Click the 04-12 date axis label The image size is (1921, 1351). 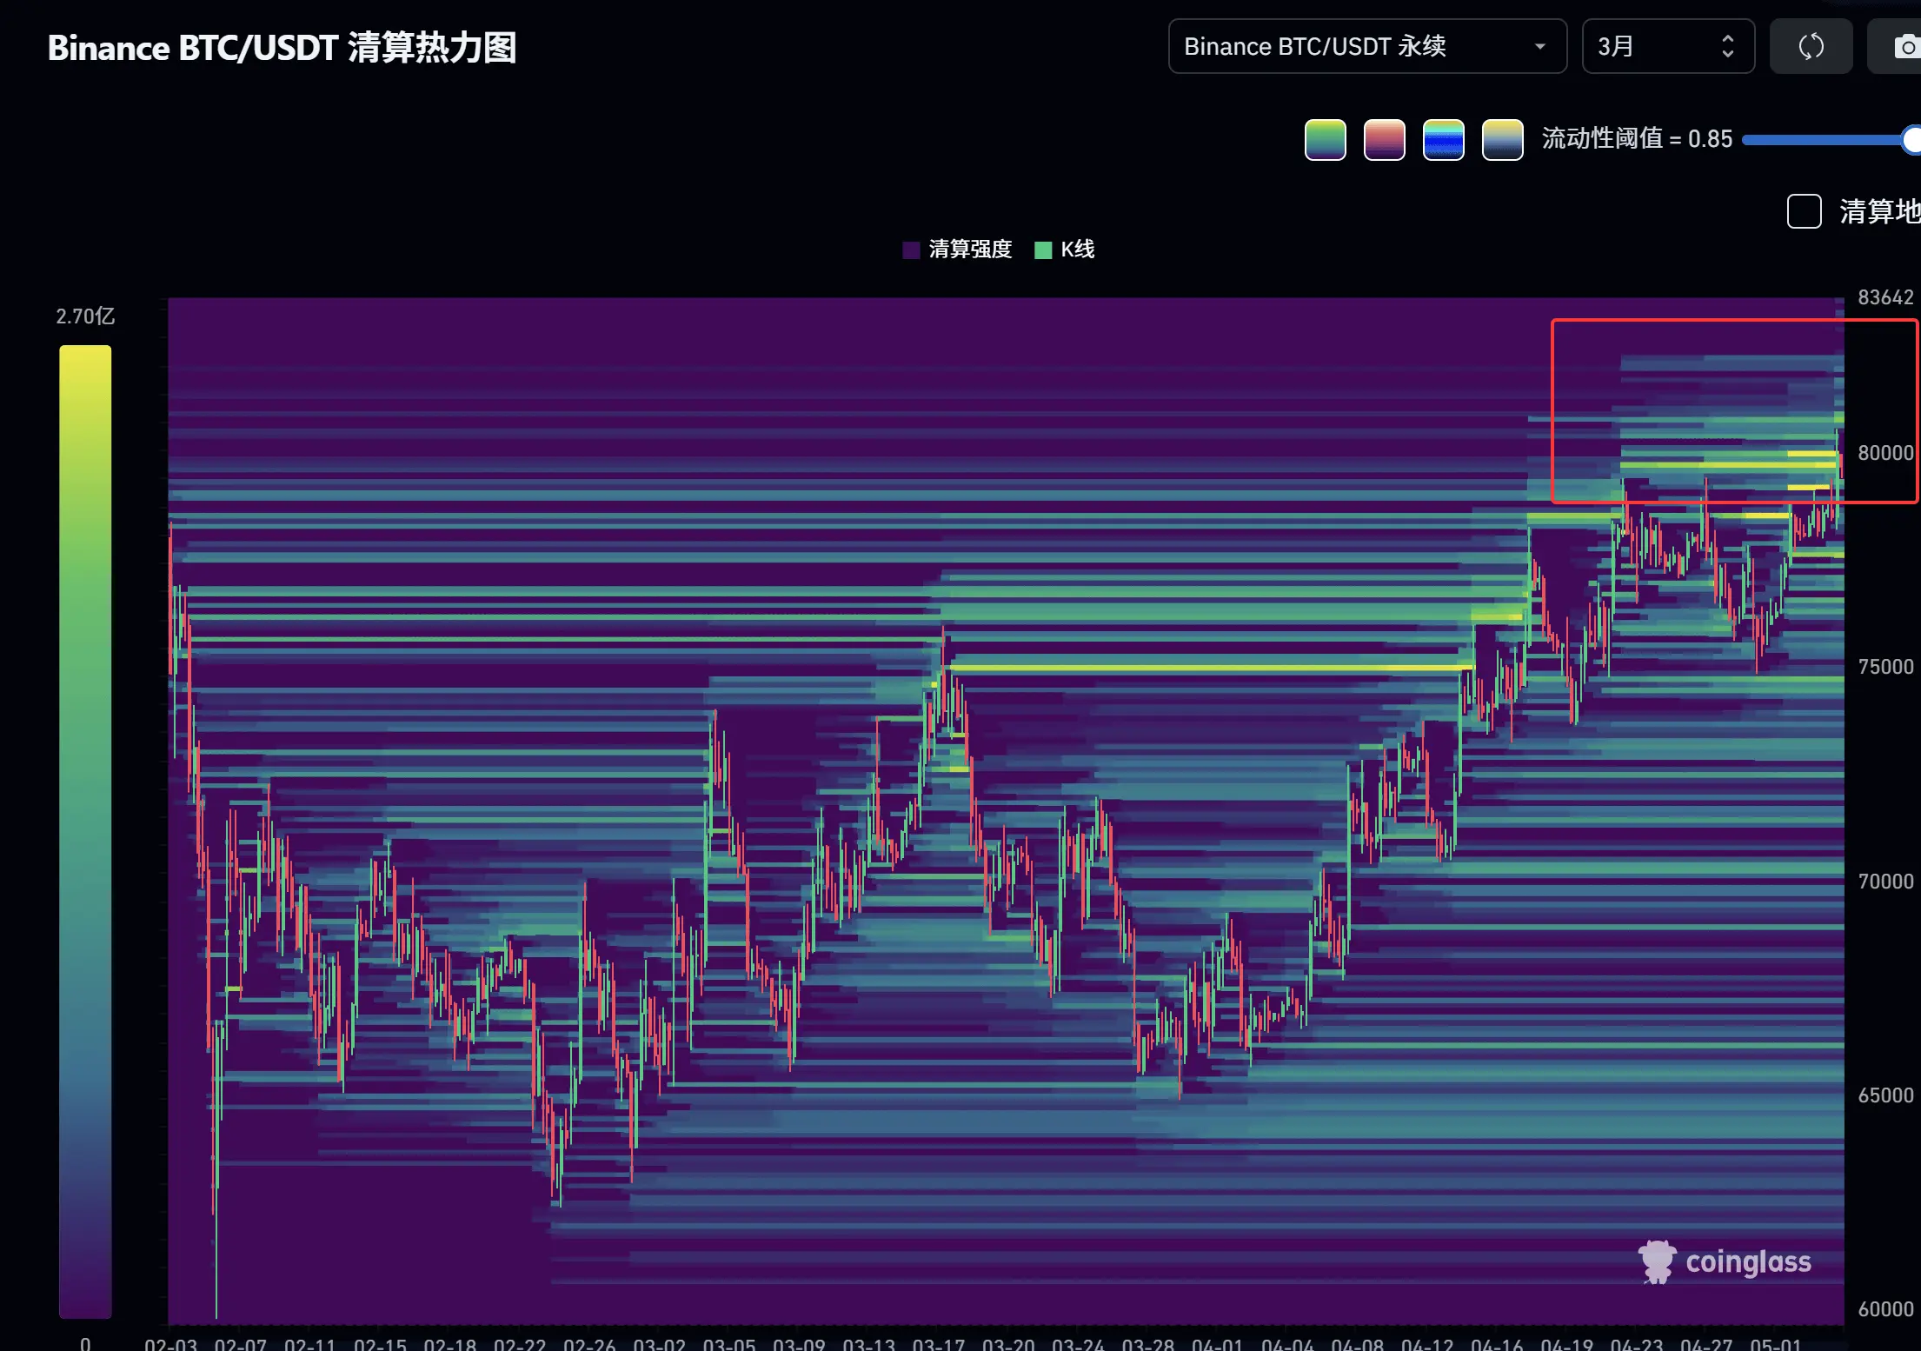coord(1427,1343)
